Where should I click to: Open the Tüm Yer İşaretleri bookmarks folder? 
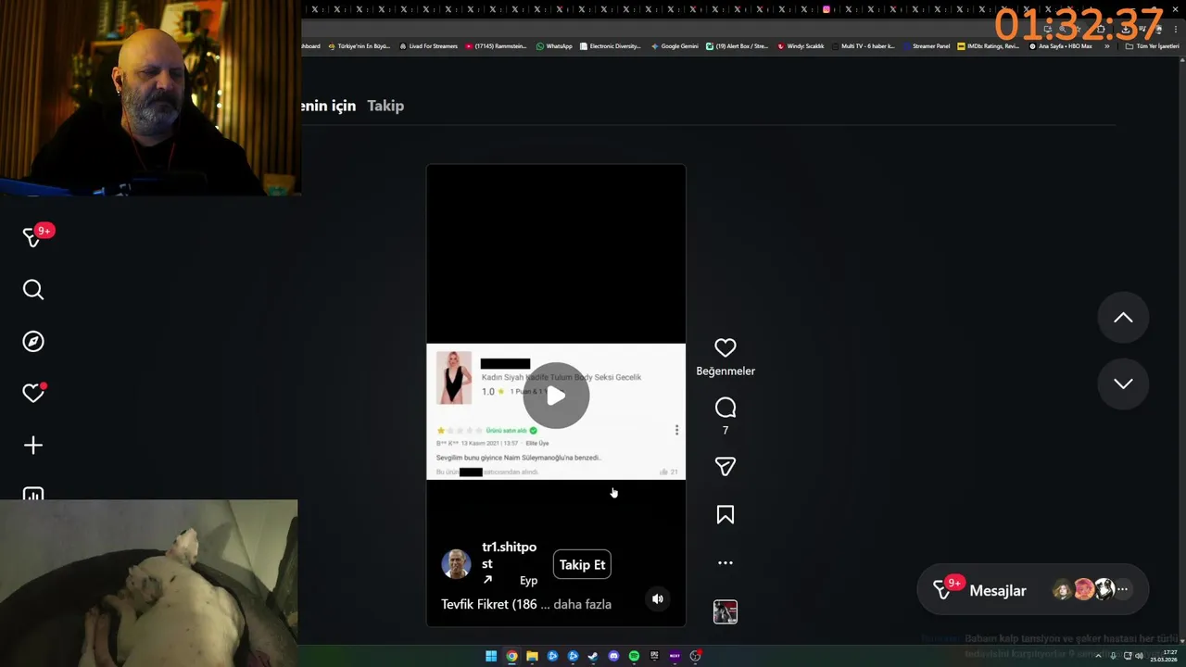1152,45
